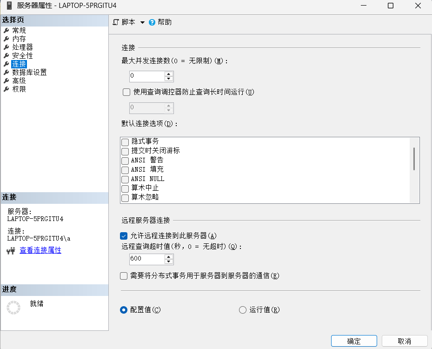Click the wrench icon beside 常规
This screenshot has width=432, height=349.
coord(7,30)
